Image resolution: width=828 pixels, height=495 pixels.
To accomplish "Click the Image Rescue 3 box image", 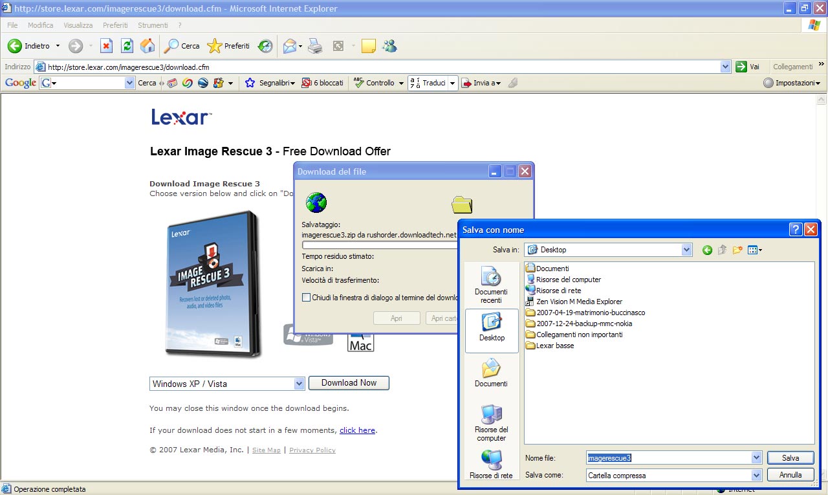I will pos(213,285).
